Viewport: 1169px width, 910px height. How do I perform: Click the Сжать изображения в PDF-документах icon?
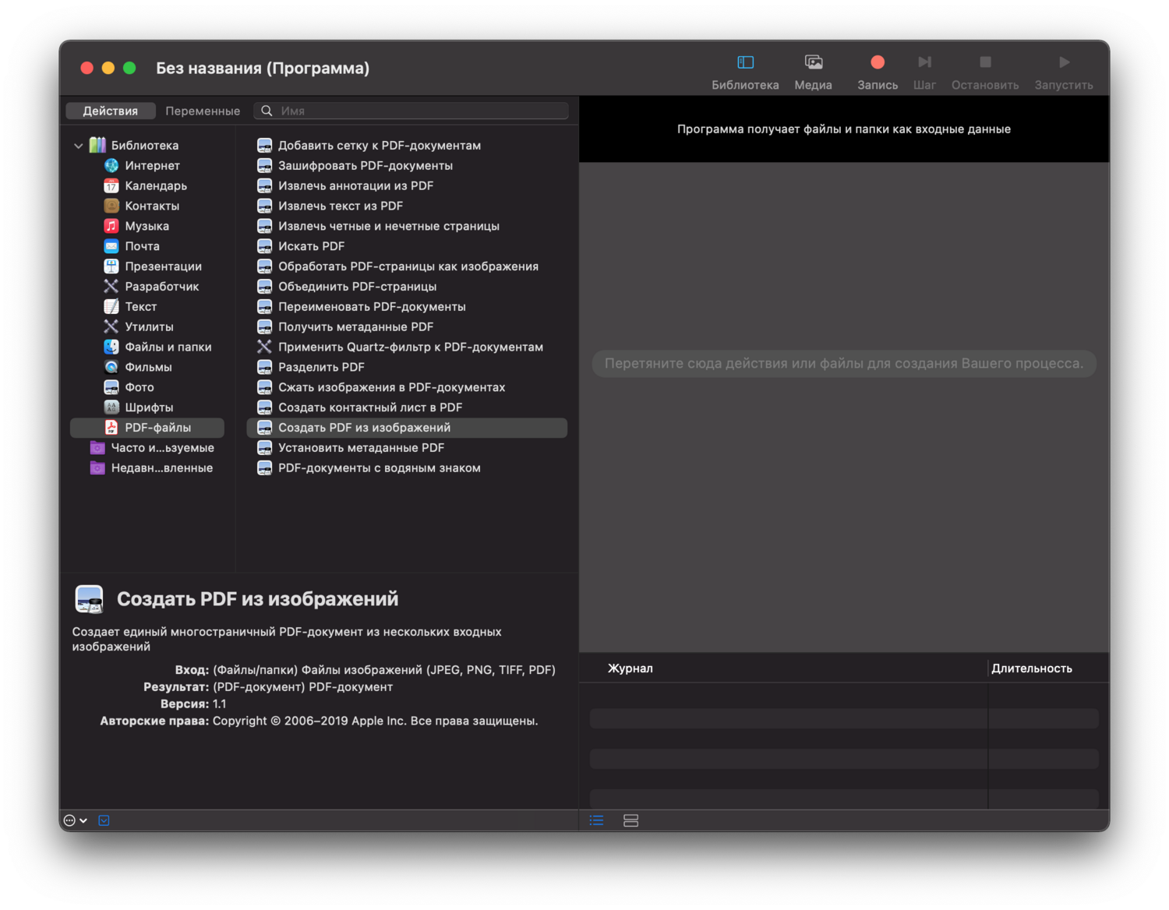pyautogui.click(x=265, y=387)
